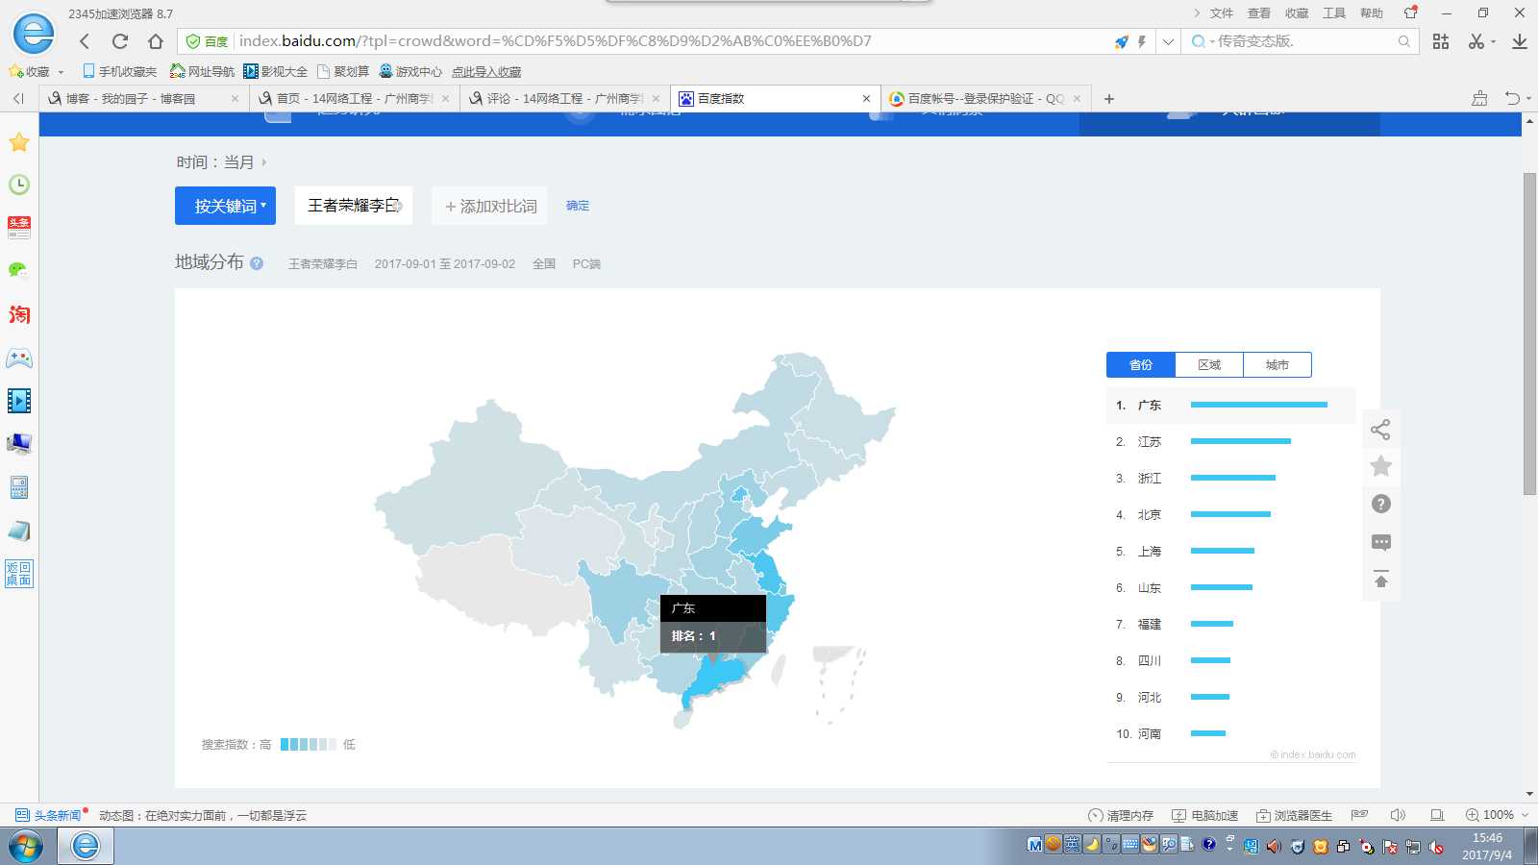Viewport: 1538px width, 865px height.
Task: Open the video film icon in sidebar
Action: 19,401
